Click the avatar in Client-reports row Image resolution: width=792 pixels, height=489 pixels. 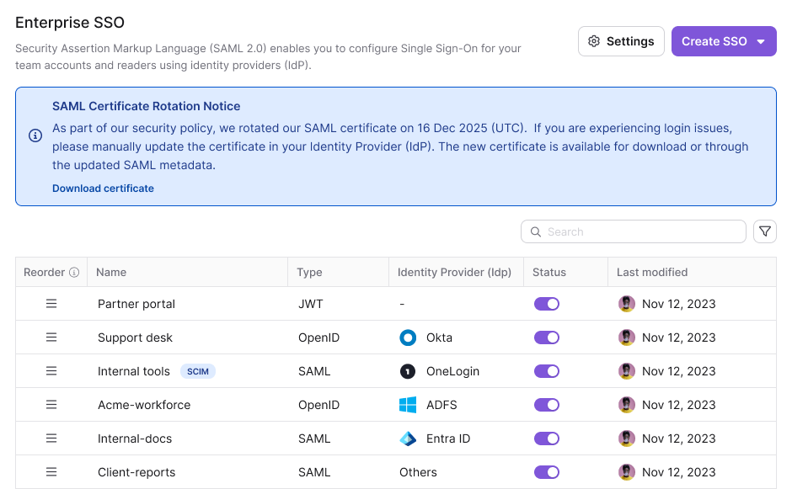point(627,472)
